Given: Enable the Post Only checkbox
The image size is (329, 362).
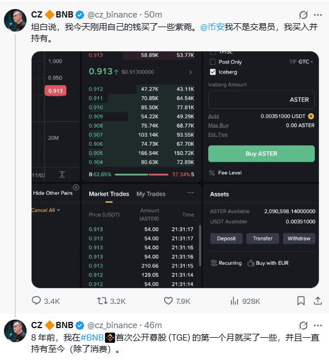Looking at the screenshot, I should point(213,62).
